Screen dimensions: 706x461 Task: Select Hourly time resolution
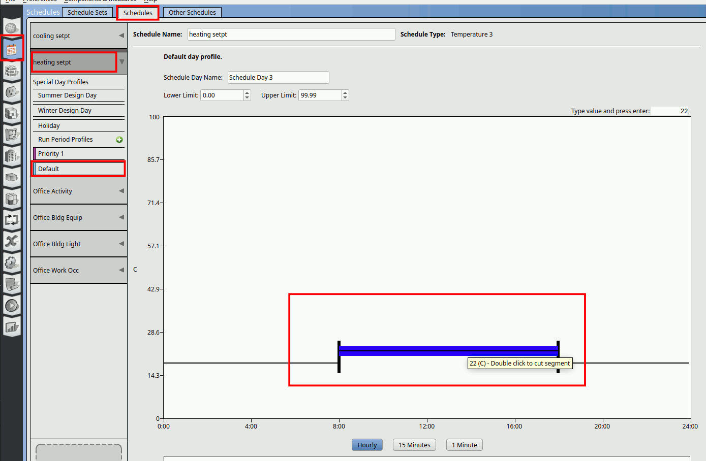click(367, 445)
